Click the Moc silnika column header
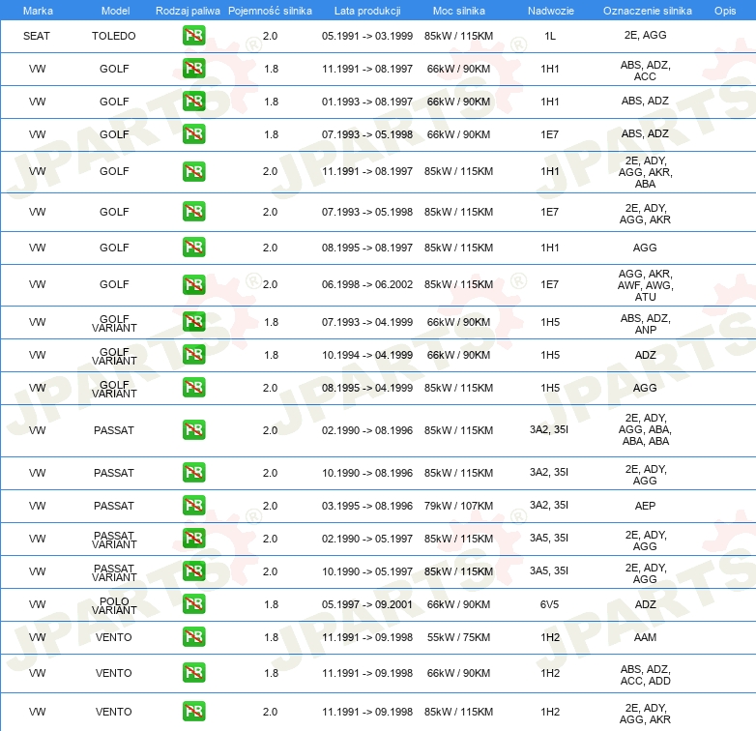This screenshot has height=731, width=756. 458,11
